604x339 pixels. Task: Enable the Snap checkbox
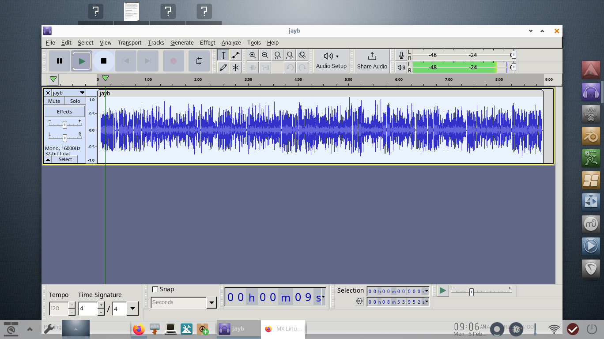[x=155, y=289]
